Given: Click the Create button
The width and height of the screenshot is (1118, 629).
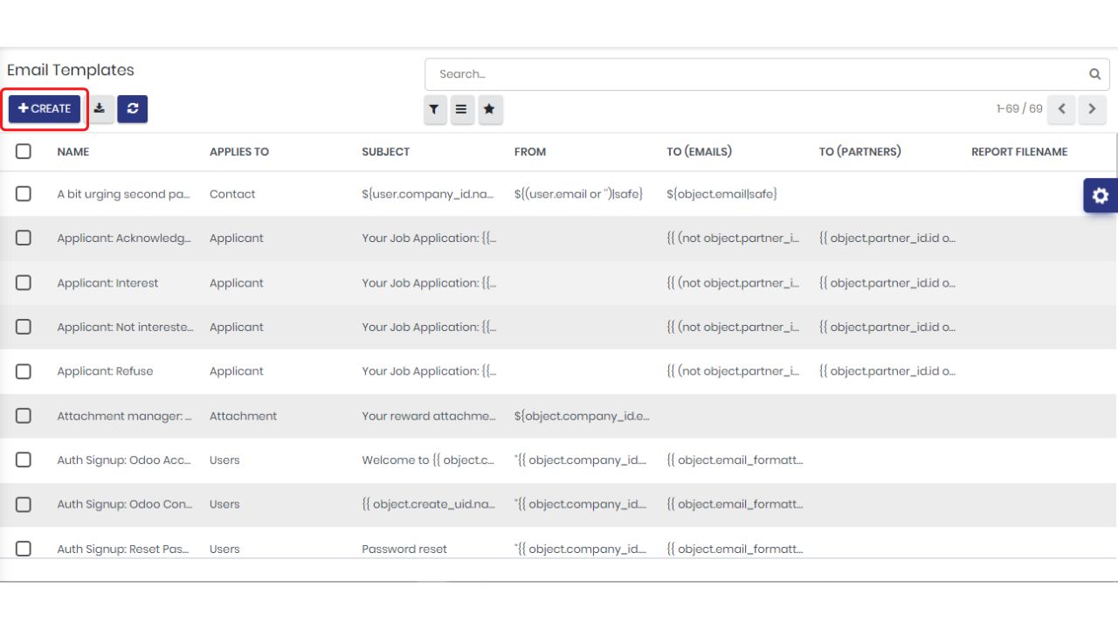Looking at the screenshot, I should pyautogui.click(x=45, y=109).
